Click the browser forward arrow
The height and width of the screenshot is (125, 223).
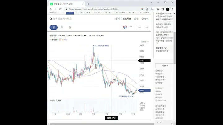pos(55,9)
